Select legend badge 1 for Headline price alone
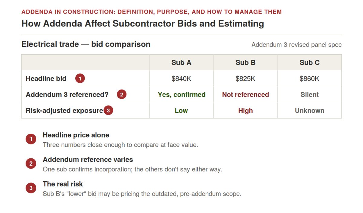Image resolution: width=363 pixels, height=213 pixels. (x=31, y=139)
